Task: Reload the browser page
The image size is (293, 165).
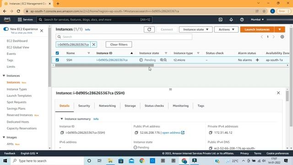Action: tap(18, 11)
